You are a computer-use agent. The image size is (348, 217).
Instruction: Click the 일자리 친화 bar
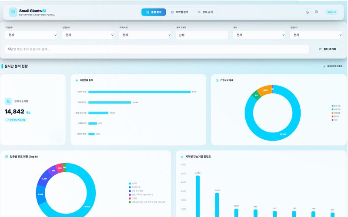91,134
